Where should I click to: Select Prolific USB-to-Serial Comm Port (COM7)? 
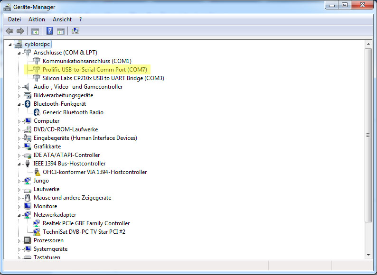tap(95, 70)
